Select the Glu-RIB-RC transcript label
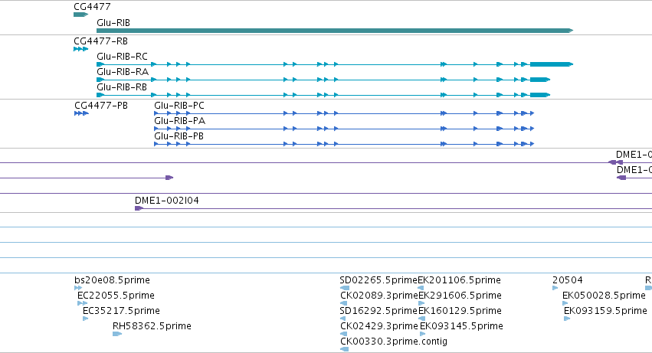This screenshot has width=652, height=353. pyautogui.click(x=122, y=57)
